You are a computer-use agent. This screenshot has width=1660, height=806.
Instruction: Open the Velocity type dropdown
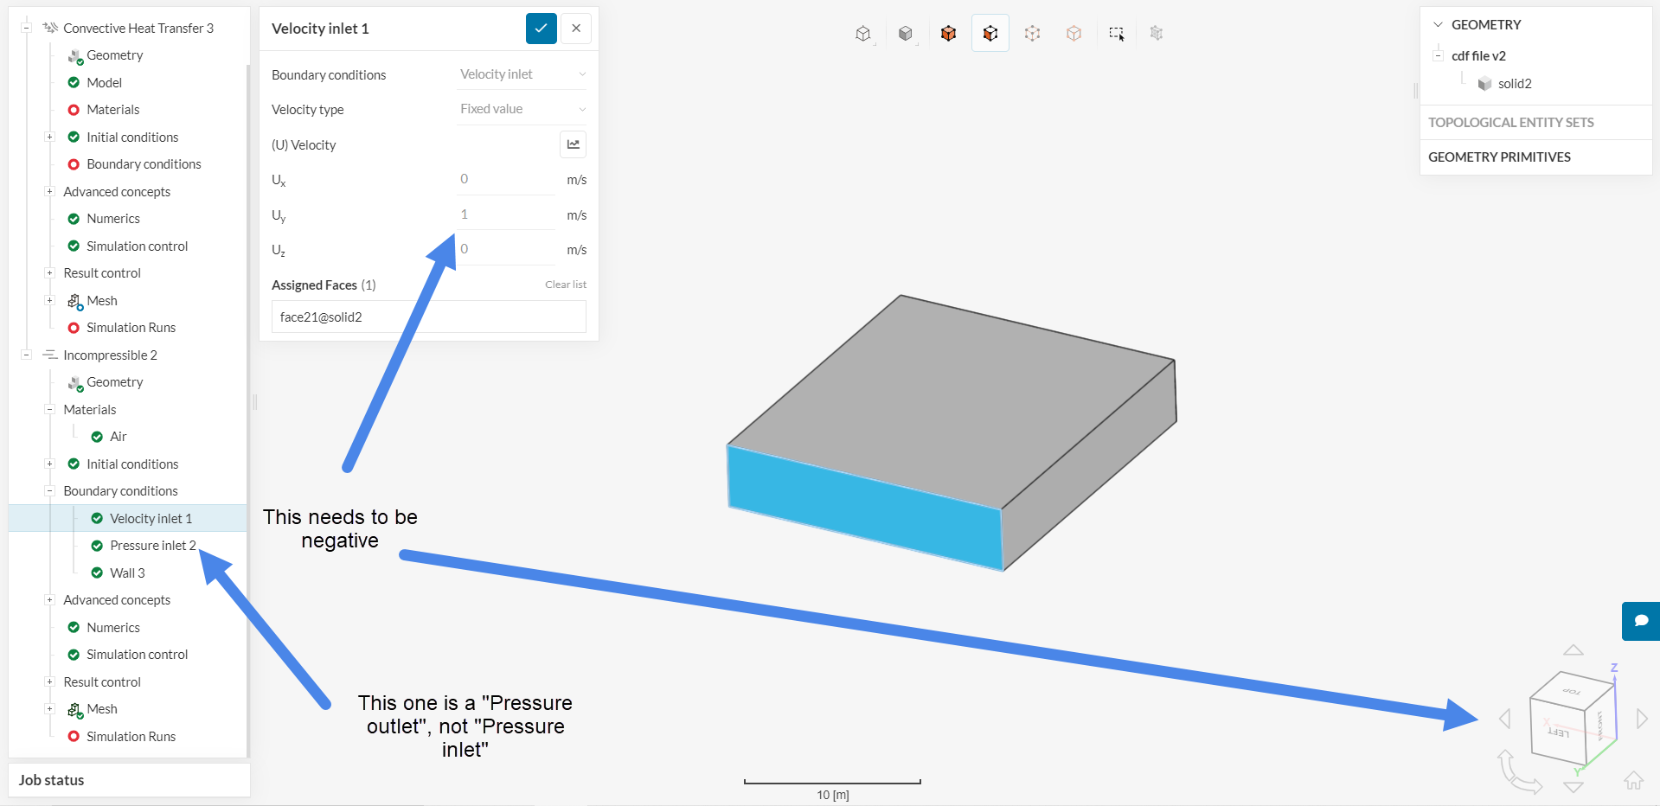[x=522, y=109]
